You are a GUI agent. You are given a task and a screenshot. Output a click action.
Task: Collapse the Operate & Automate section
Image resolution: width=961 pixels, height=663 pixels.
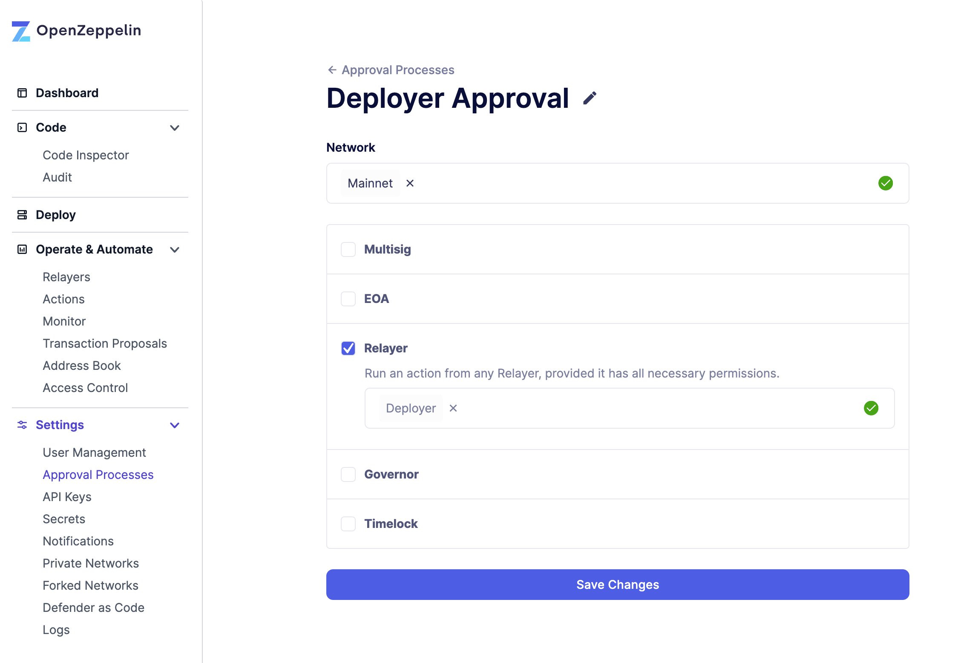pyautogui.click(x=174, y=250)
